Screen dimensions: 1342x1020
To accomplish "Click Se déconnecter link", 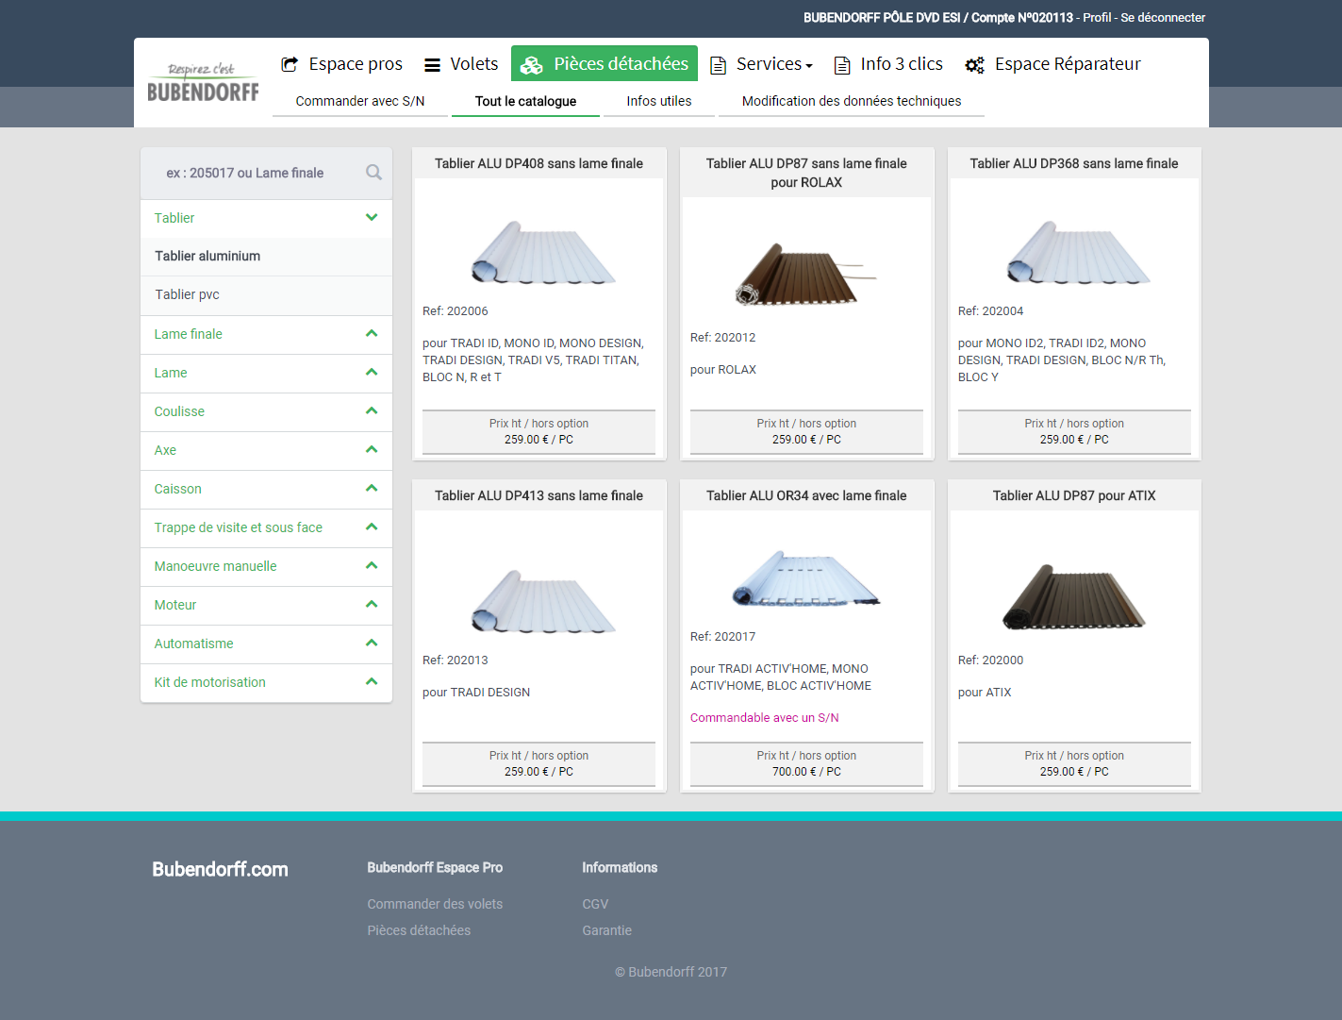I will [x=1162, y=17].
